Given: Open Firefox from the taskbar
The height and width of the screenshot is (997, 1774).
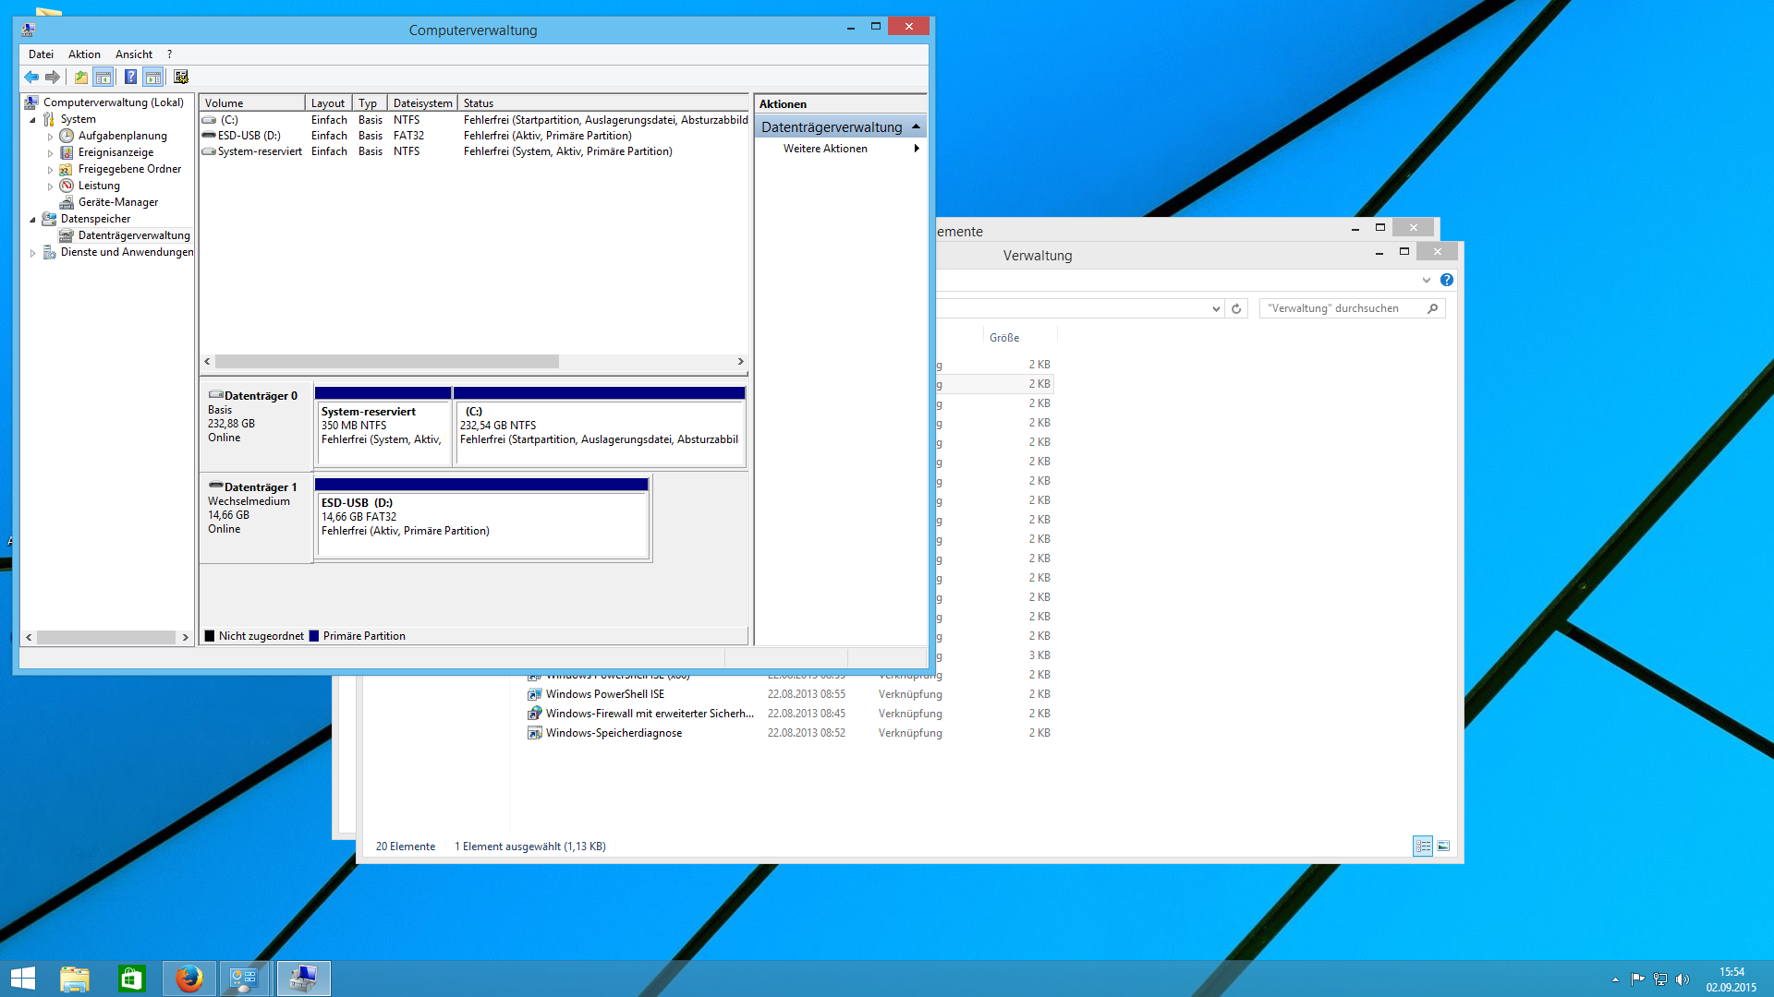Looking at the screenshot, I should coord(189,978).
